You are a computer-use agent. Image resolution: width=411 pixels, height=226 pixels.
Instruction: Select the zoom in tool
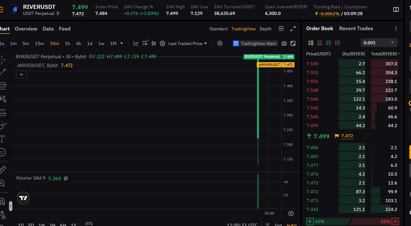(x=3, y=183)
